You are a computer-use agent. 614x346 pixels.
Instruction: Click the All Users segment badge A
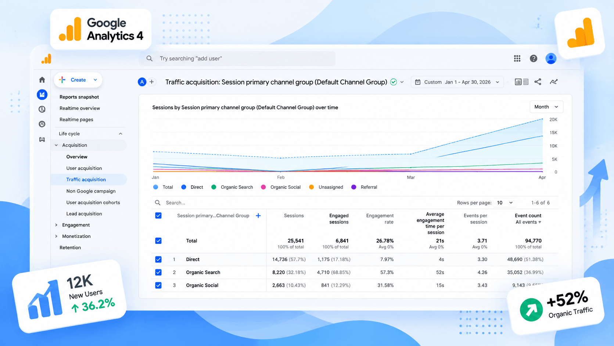(142, 82)
